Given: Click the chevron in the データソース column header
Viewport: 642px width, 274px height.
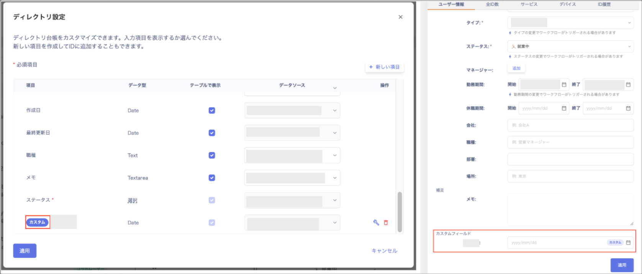Looking at the screenshot, I should click(x=335, y=88).
